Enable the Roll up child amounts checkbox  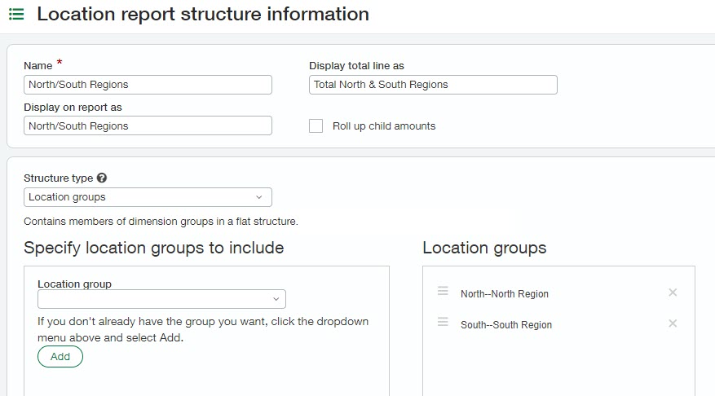click(x=316, y=126)
